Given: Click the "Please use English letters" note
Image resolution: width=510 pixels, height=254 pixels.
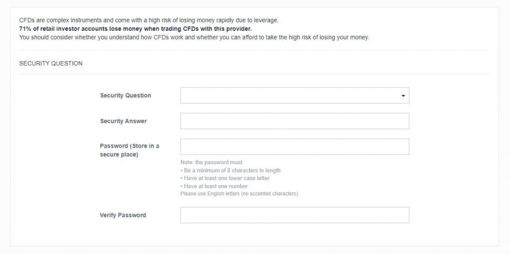Looking at the screenshot, I should coord(240,193).
